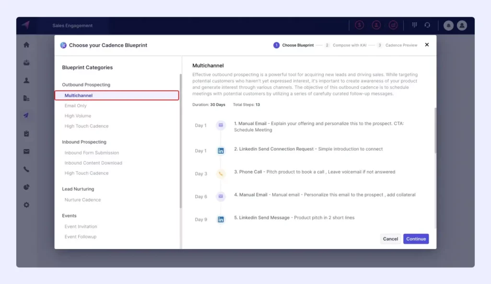Open the mail envelope icon in sidebar
This screenshot has height=284, width=491.
[x=26, y=151]
